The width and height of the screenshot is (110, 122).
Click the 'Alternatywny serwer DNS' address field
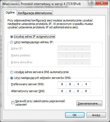(x=74, y=91)
